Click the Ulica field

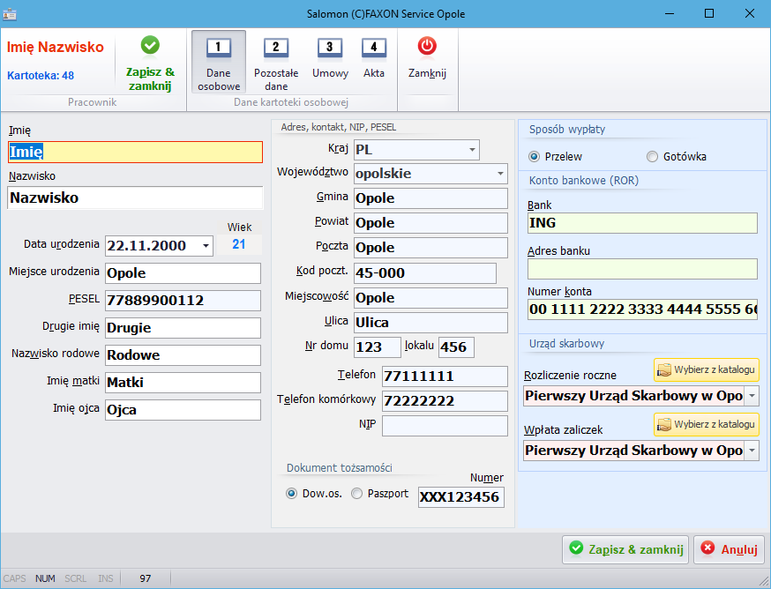430,323
